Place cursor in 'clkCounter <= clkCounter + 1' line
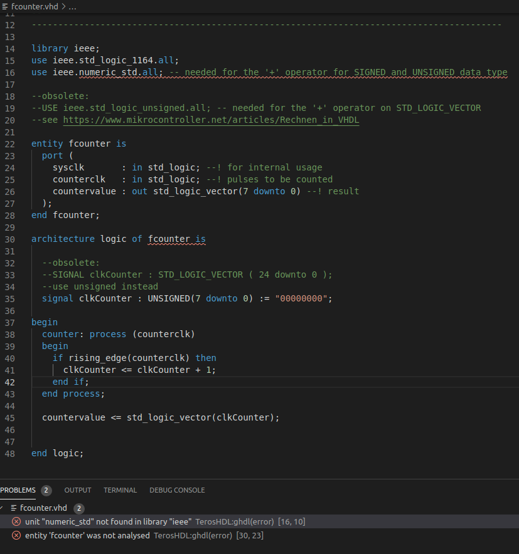This screenshot has height=554, width=519. 139,370
